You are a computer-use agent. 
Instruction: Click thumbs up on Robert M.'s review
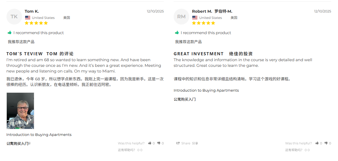click(317, 143)
